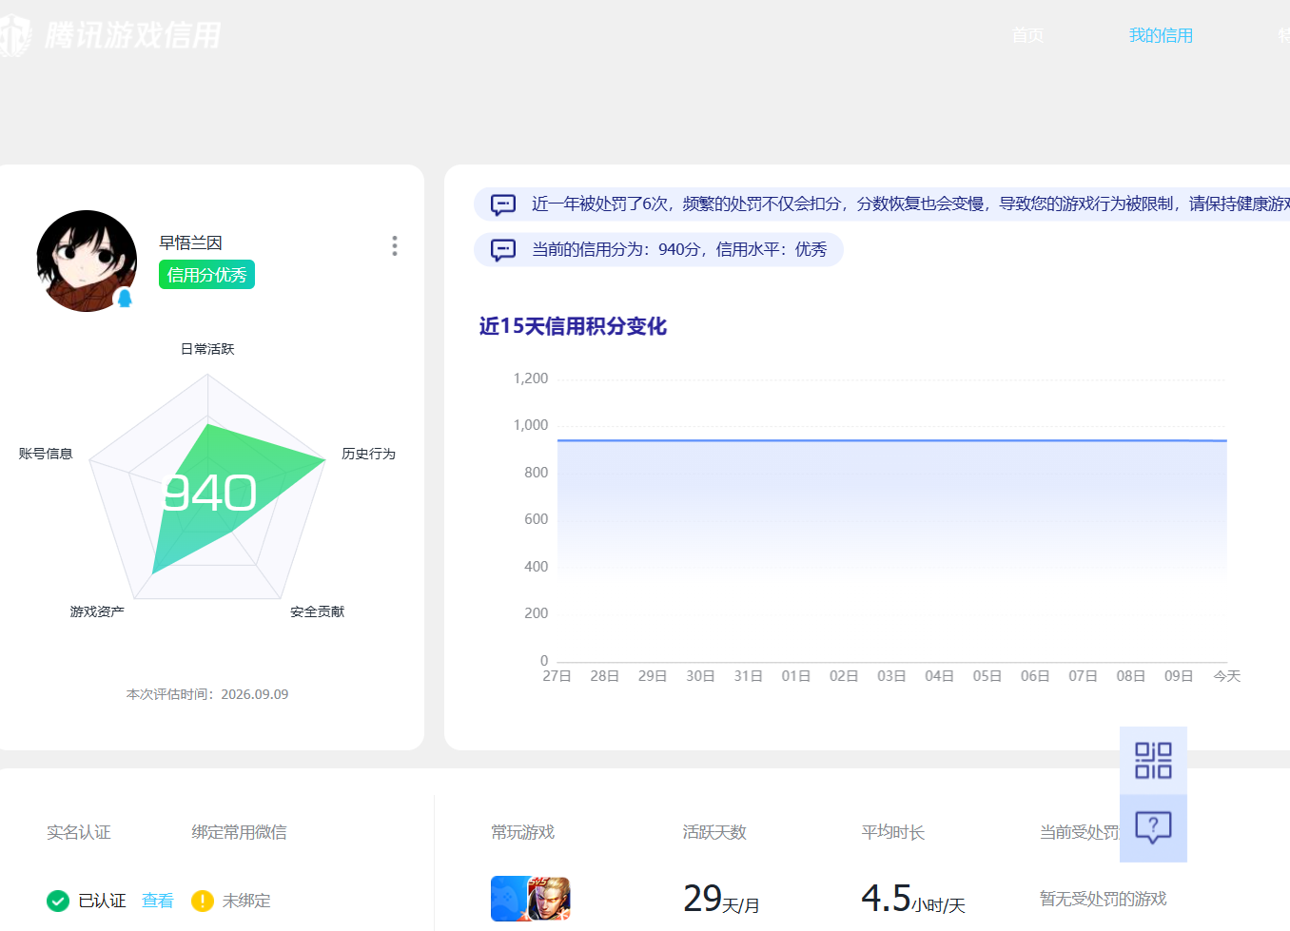1290x931 pixels.
Task: Open the help question-mark floating button
Action: pyautogui.click(x=1153, y=828)
